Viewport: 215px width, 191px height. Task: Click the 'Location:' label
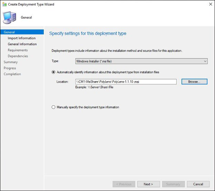(62, 82)
